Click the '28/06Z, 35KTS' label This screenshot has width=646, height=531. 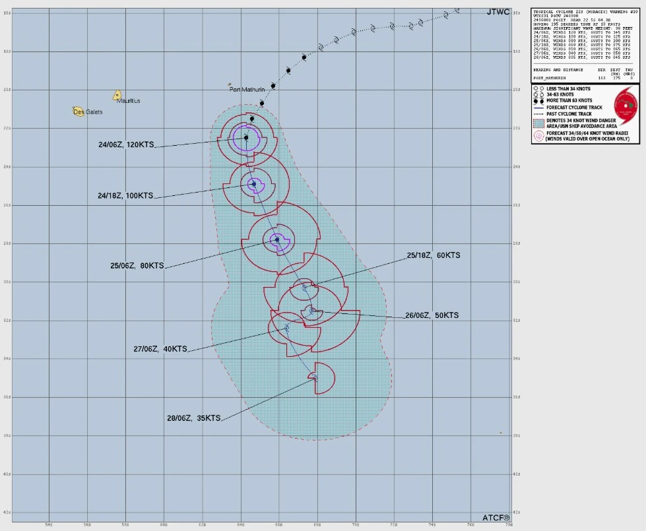pyautogui.click(x=193, y=418)
